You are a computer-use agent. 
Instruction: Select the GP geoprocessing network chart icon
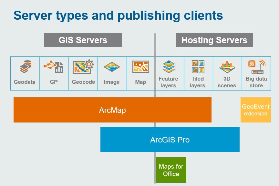coord(54,67)
